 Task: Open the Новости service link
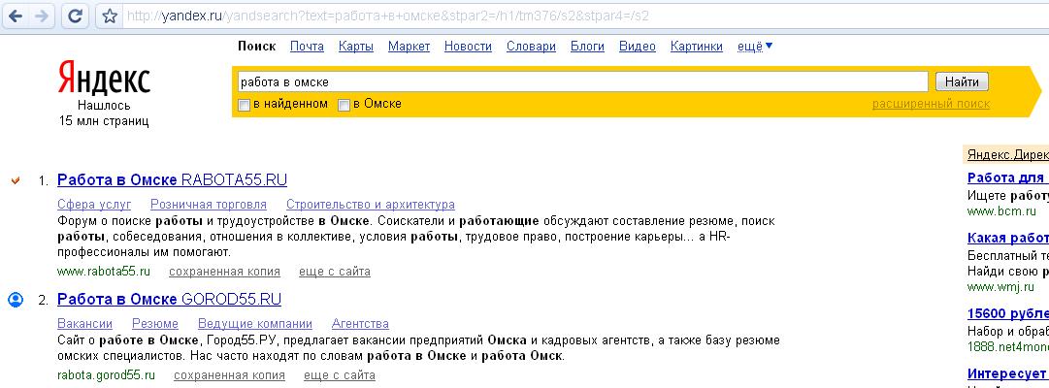[468, 47]
